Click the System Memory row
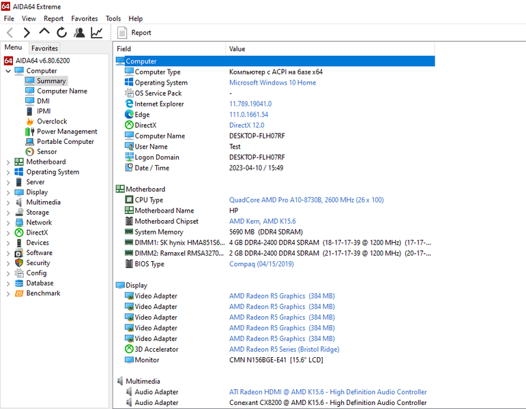The width and height of the screenshot is (526, 409). 275,232
